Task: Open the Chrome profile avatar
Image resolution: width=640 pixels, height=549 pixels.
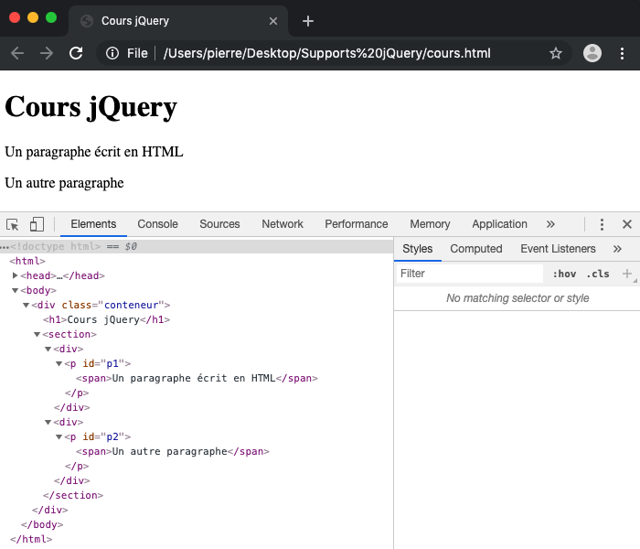Action: pos(592,53)
